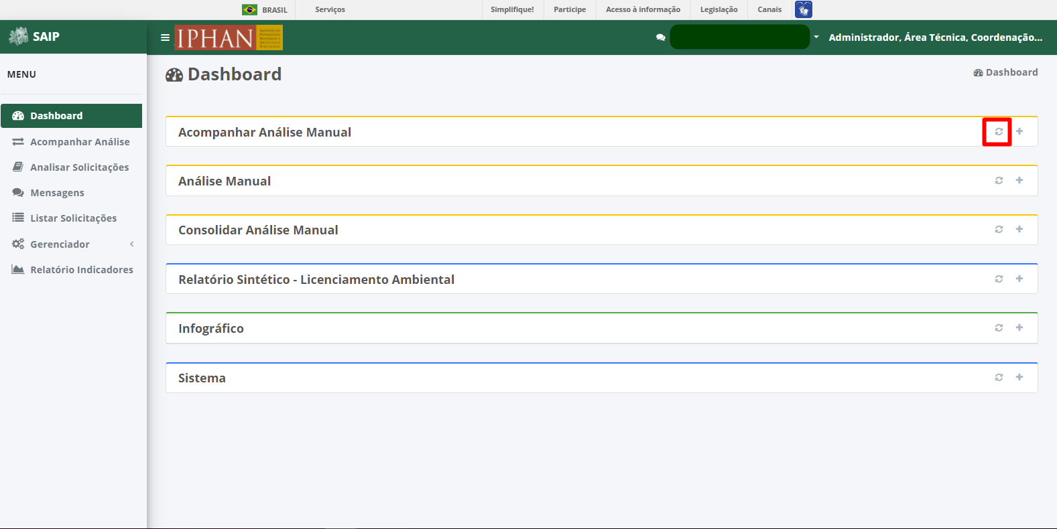Click the hamburger menu toggle icon
This screenshot has width=1057, height=529.
coord(165,37)
